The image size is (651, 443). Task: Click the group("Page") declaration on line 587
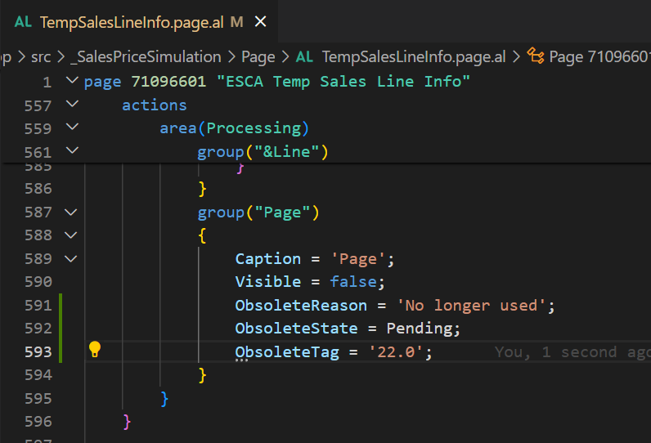(258, 213)
